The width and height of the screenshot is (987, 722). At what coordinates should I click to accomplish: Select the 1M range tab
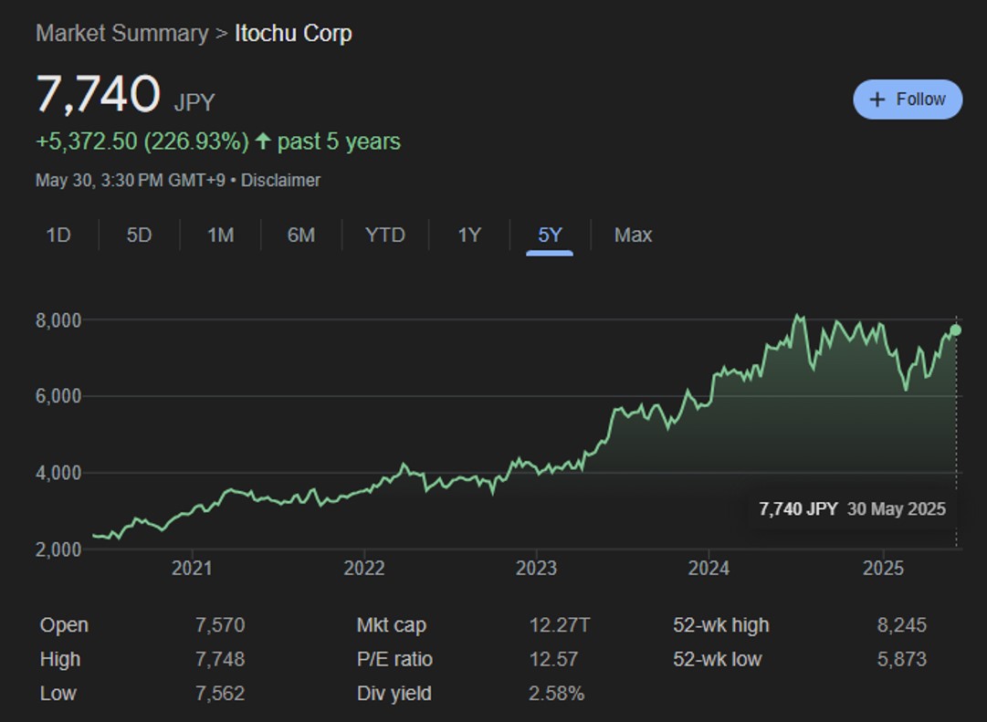tap(220, 235)
